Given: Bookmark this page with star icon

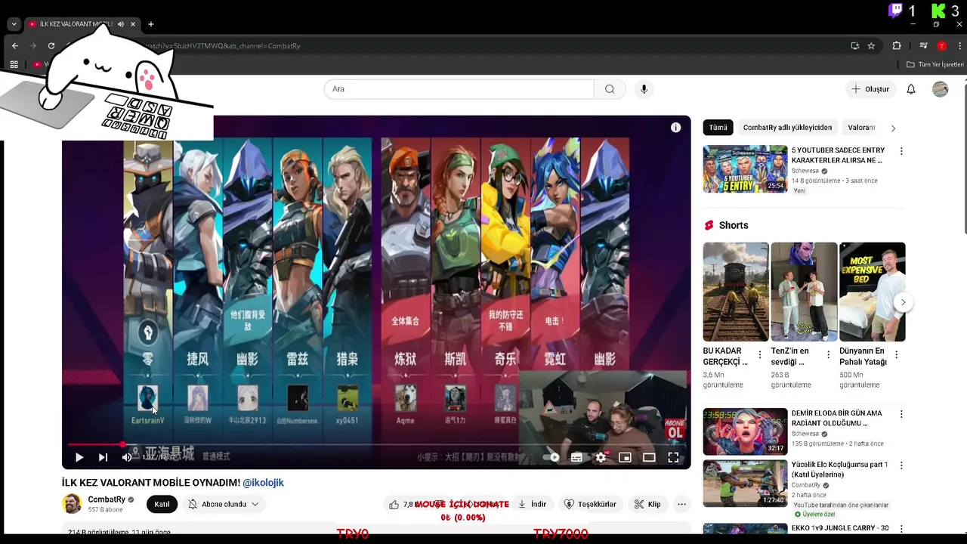Looking at the screenshot, I should (x=871, y=45).
